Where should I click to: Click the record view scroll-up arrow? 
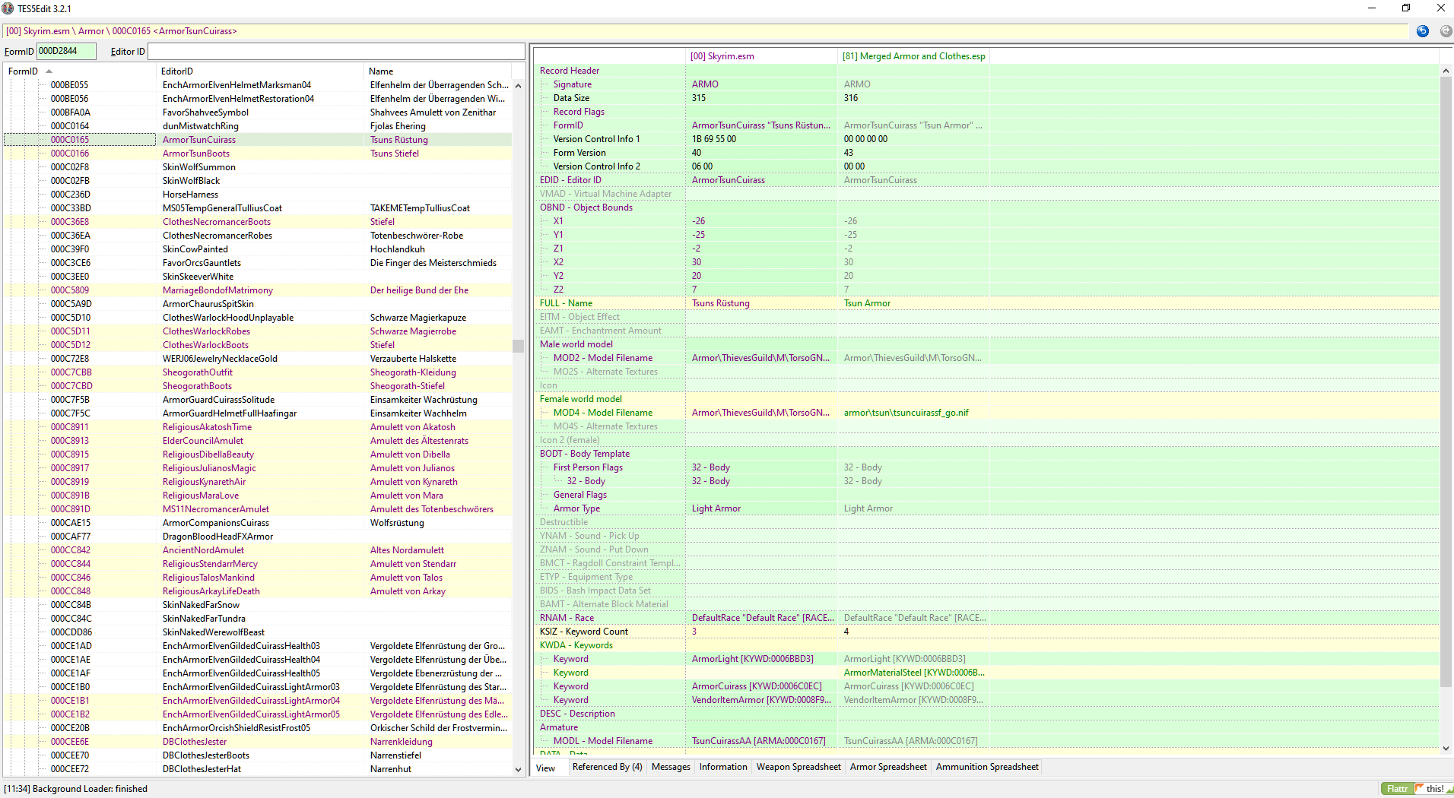coord(1446,71)
